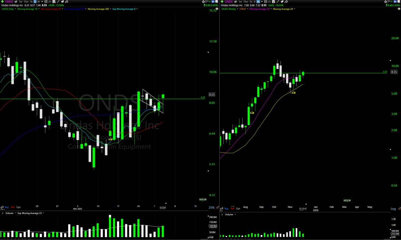Expand the red Moving Average 20 dropdown on daily chart
Screen dimensions: 401x240
coord(62,9)
